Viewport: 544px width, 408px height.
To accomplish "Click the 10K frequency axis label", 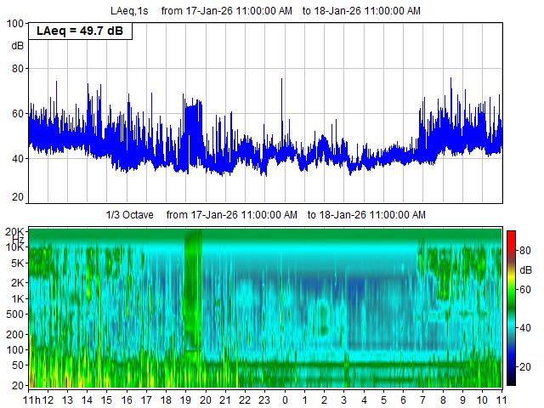I will (15, 247).
